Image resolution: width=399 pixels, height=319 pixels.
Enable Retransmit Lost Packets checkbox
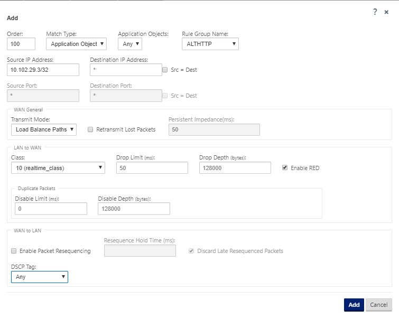click(x=90, y=129)
